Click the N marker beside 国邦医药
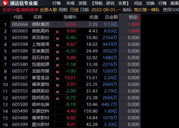This screenshot has width=179, height=128. tap(57, 99)
